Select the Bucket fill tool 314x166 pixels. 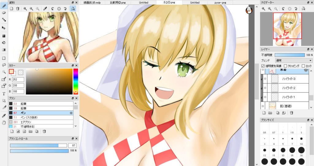pyautogui.click(x=4, y=43)
